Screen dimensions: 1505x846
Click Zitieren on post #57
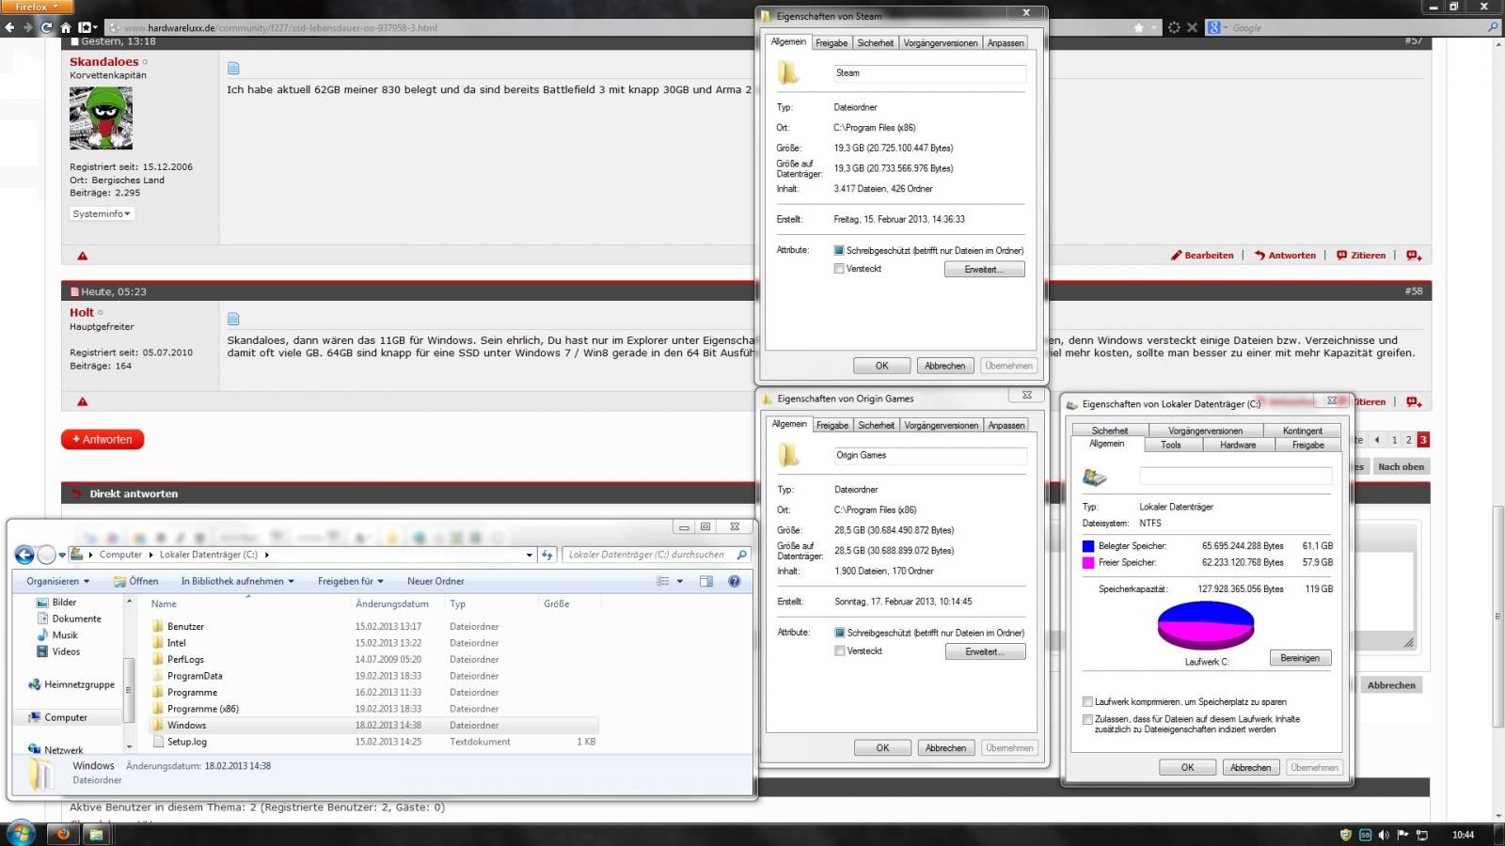(x=1361, y=256)
